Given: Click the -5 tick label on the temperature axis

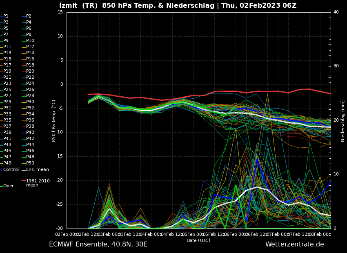Looking at the screenshot, I should tap(60, 109).
